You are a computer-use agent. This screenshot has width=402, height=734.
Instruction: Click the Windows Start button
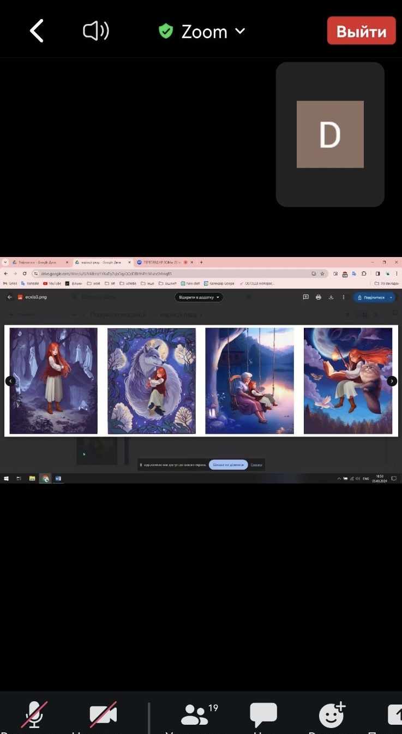pyautogui.click(x=6, y=479)
